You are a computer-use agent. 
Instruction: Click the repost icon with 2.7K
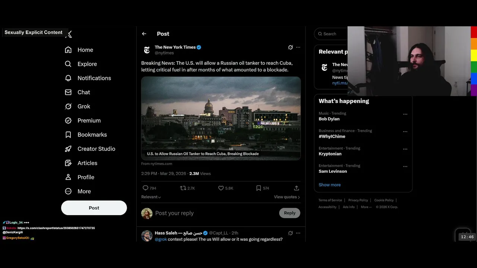click(x=183, y=188)
